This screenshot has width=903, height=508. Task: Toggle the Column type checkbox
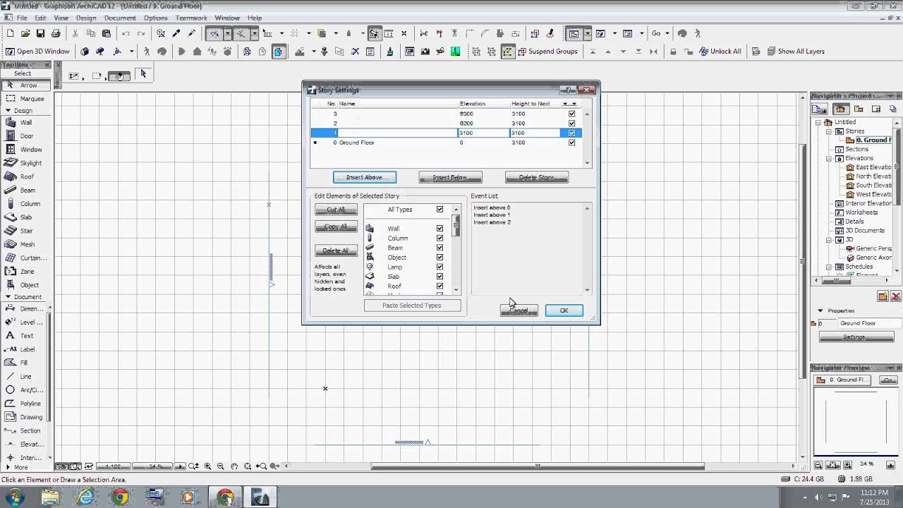click(x=440, y=238)
